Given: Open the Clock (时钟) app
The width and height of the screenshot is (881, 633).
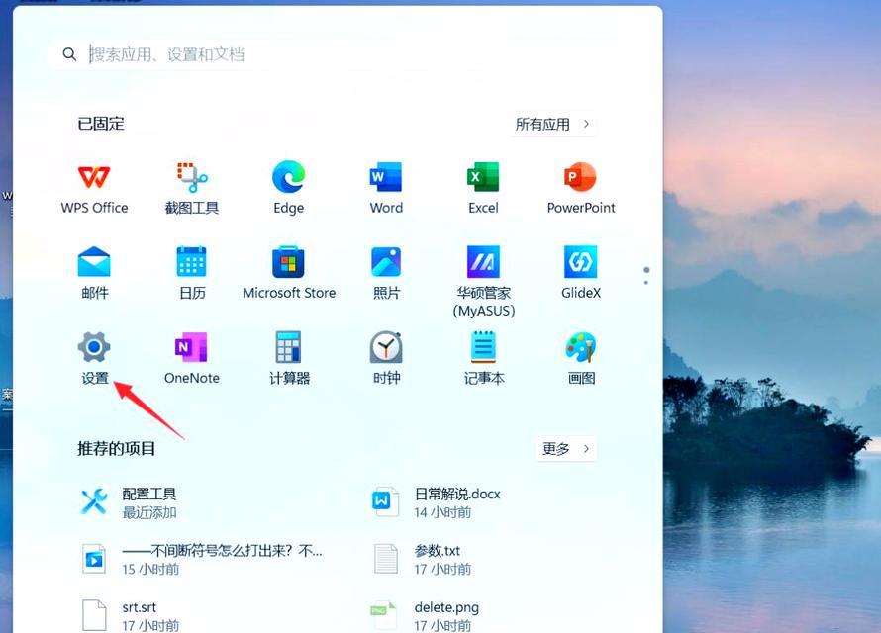Looking at the screenshot, I should (386, 359).
